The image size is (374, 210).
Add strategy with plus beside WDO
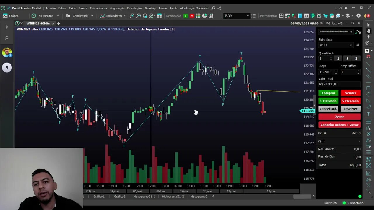358,45
